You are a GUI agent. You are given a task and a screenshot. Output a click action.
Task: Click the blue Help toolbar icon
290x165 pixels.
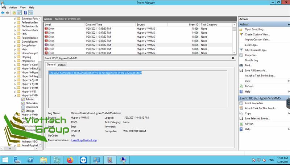click(25, 13)
